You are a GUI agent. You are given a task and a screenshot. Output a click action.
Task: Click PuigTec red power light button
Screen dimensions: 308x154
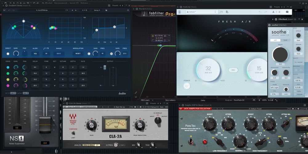(205, 142)
